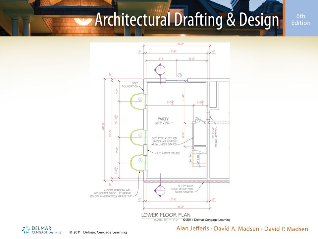
Task: Click the section marker B above the plan
Action: tap(160, 70)
